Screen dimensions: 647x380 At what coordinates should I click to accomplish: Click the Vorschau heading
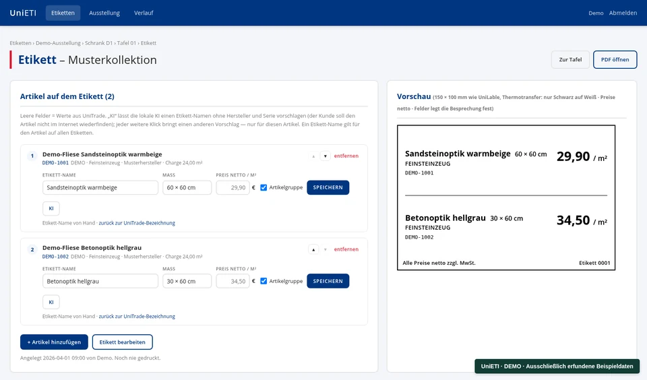tap(414, 96)
